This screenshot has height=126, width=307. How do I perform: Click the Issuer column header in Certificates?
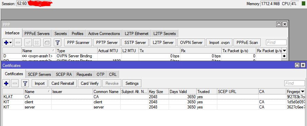pyautogui.click(x=72, y=92)
